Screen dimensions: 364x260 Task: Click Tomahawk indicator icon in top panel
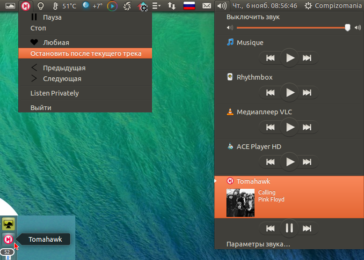pyautogui.click(x=26, y=6)
